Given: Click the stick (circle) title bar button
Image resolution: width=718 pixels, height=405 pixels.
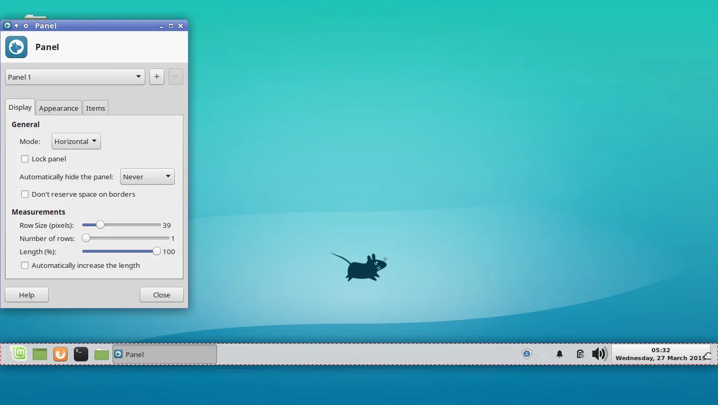Looking at the screenshot, I should (x=25, y=25).
